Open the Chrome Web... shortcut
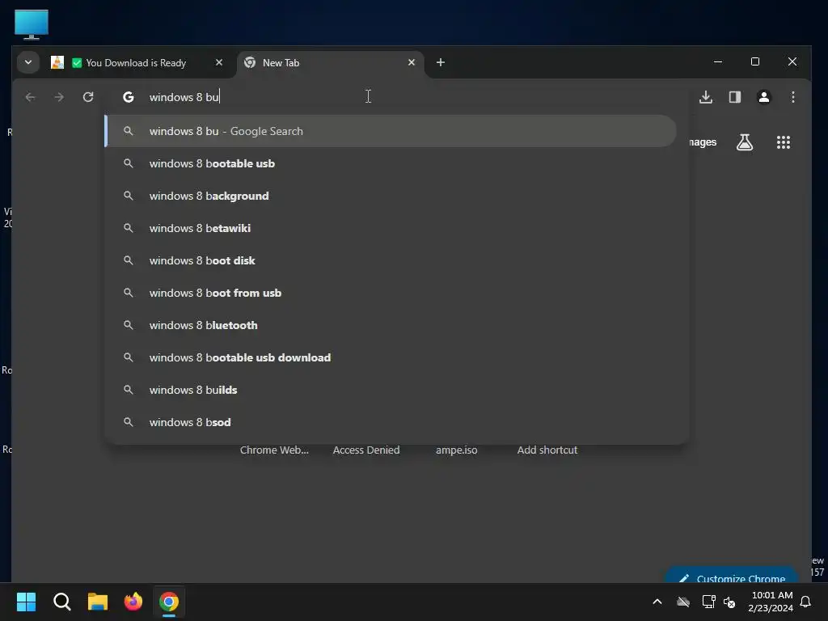828x621 pixels. pyautogui.click(x=274, y=450)
